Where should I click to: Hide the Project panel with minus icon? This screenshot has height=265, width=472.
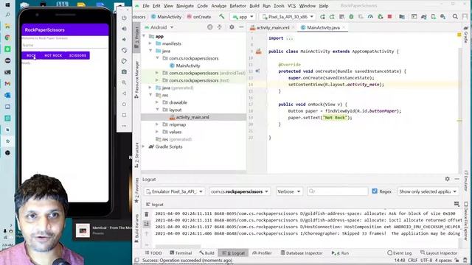[x=241, y=27]
